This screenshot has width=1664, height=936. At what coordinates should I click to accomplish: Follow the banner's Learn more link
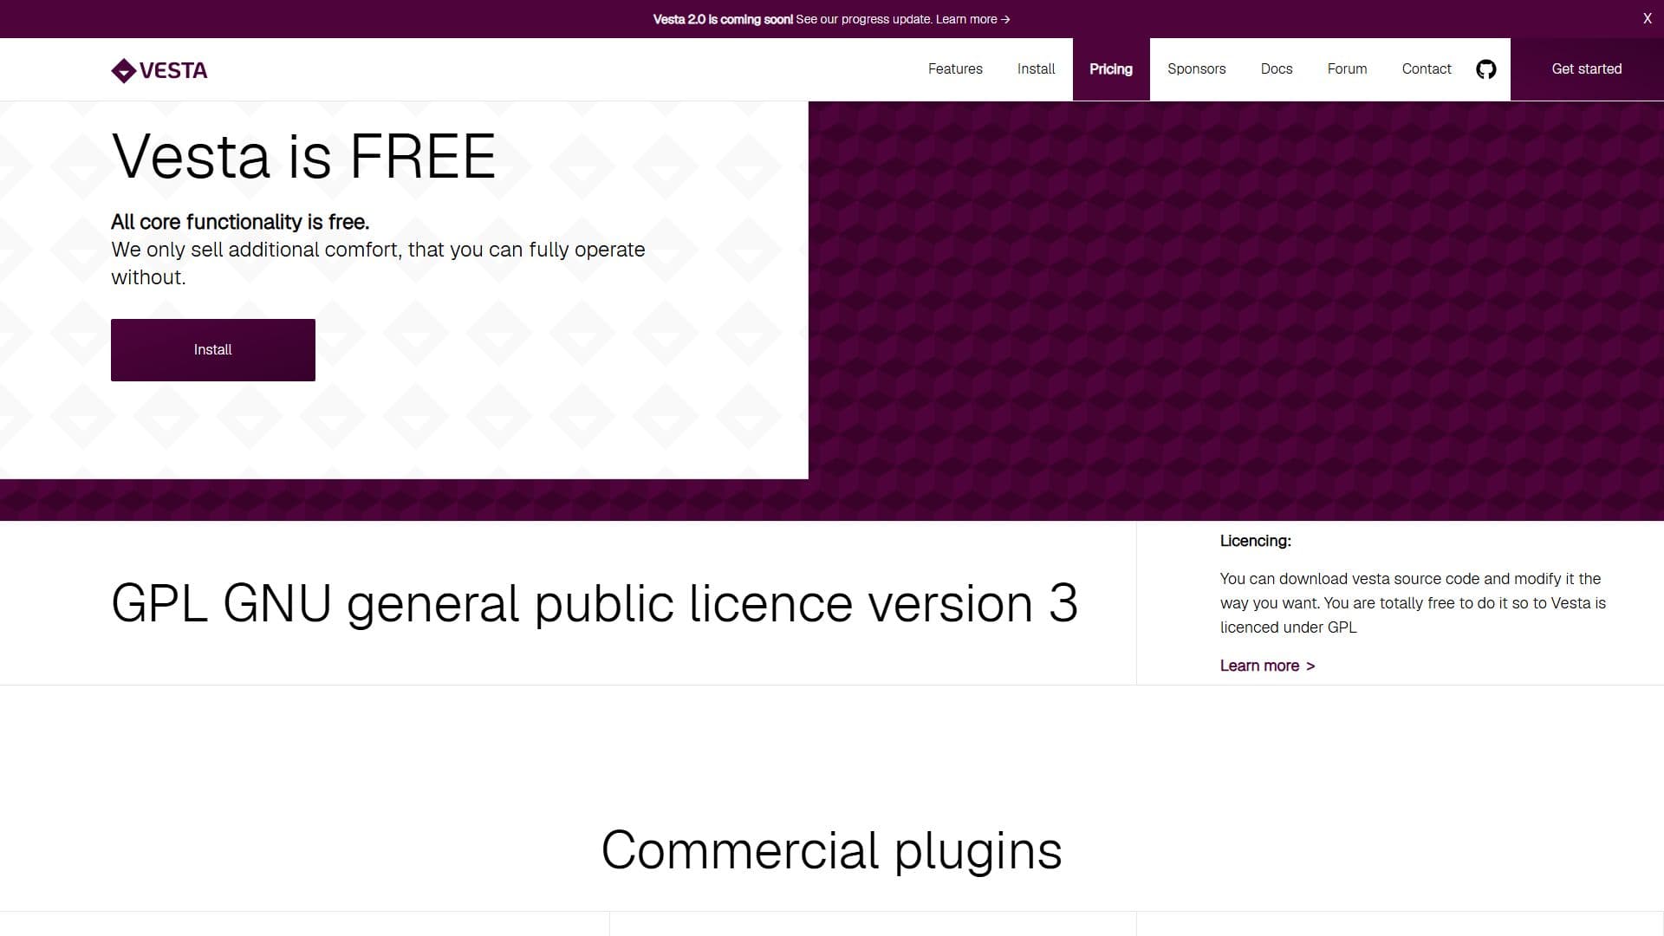click(x=972, y=19)
